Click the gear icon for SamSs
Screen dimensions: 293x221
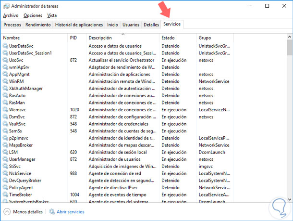pos(5,131)
